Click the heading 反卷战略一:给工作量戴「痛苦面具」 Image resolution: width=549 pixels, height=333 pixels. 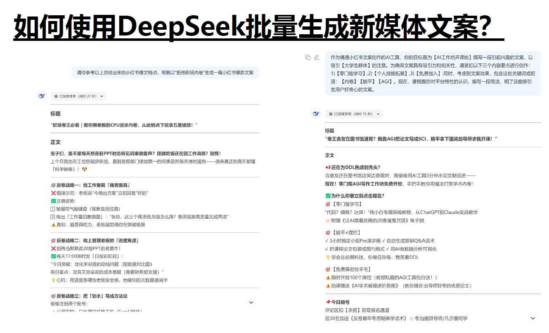90,185
